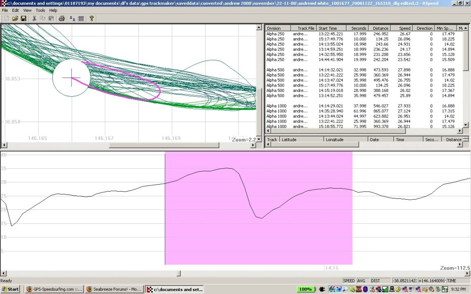Open the Tools menu
The width and height of the screenshot is (471, 294).
(40, 10)
